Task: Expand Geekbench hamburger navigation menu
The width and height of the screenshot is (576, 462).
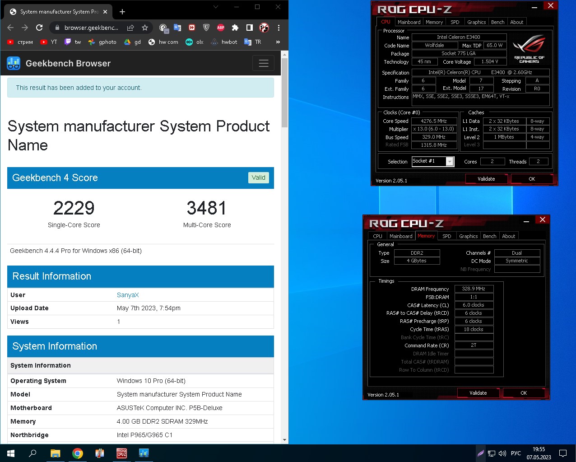Action: (264, 63)
